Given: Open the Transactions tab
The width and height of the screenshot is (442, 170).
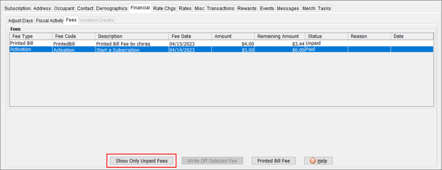Looking at the screenshot, I should 220,8.
